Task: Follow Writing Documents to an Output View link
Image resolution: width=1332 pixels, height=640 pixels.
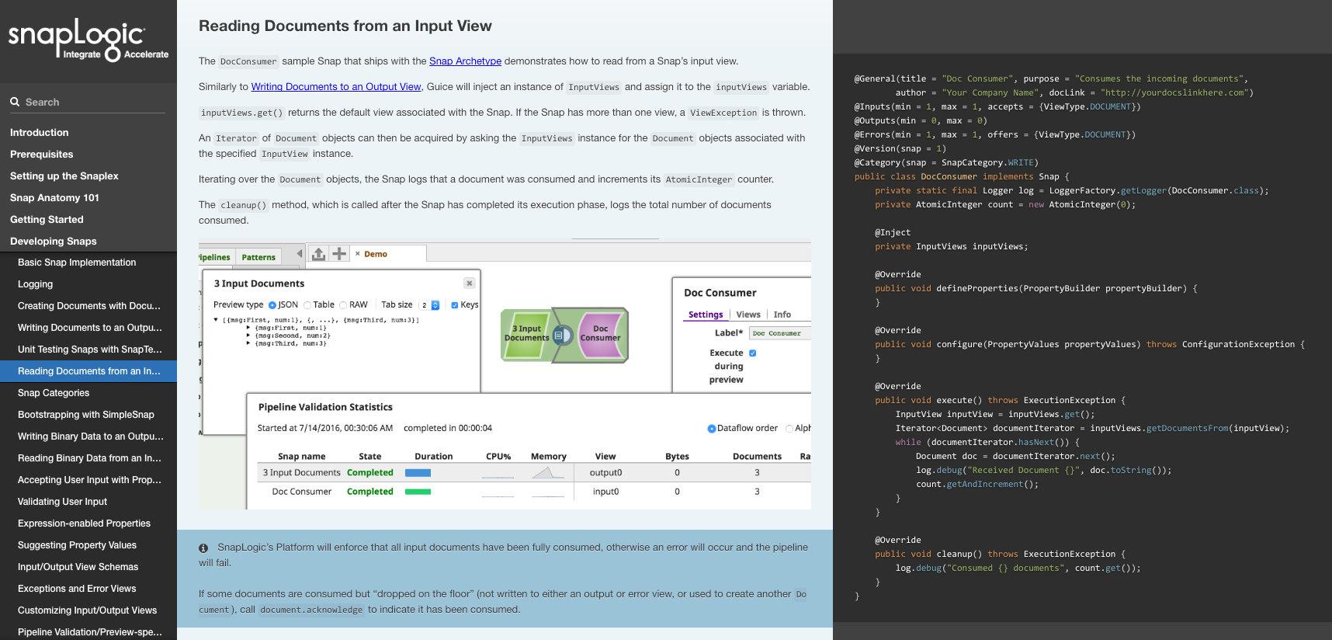Action: (336, 87)
